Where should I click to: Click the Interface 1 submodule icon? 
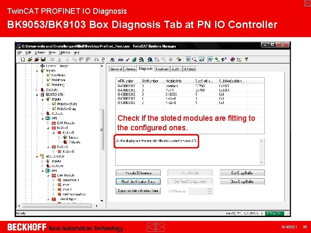point(59,180)
